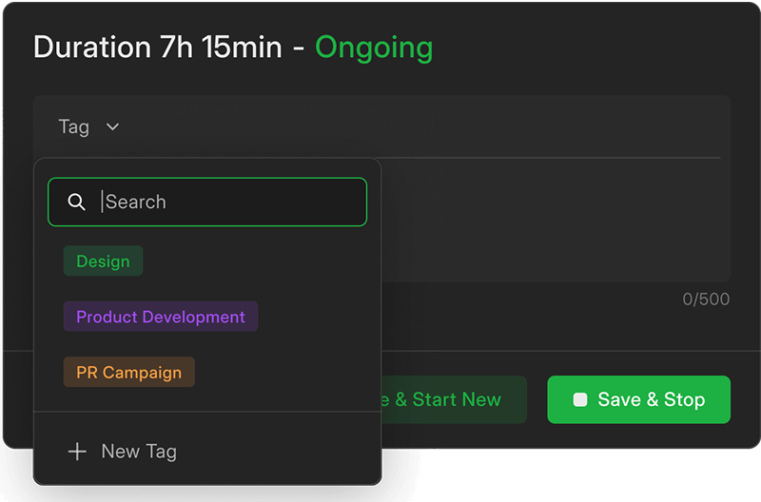Click the divider line above New Tag
This screenshot has width=761, height=502.
[x=207, y=412]
